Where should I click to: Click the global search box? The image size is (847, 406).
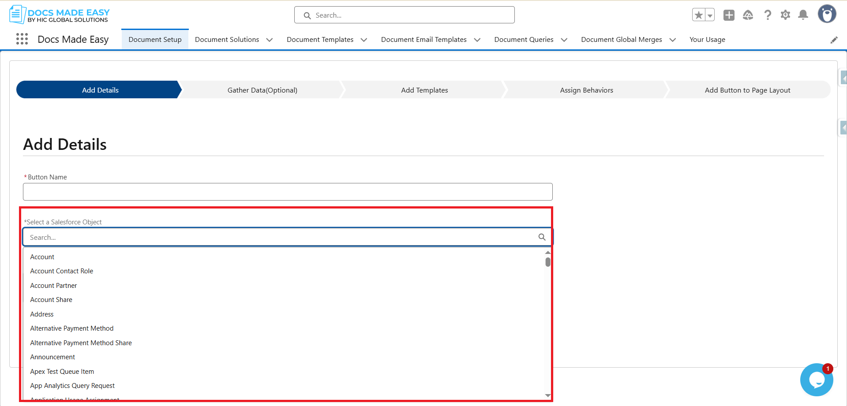coord(405,15)
